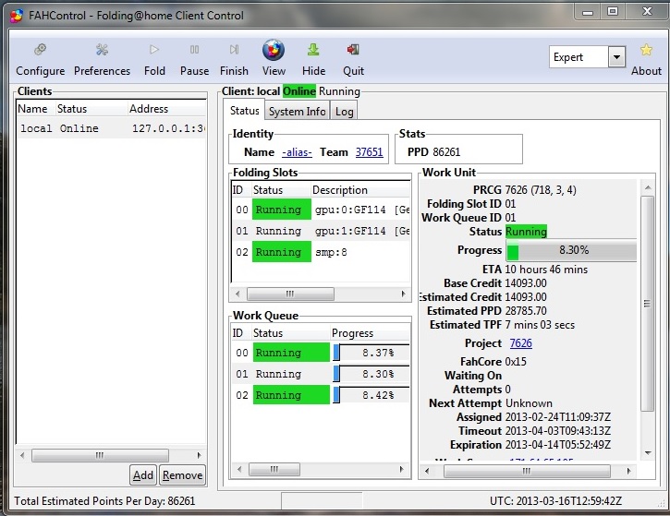Click Work Queue horizontal scrollbar right arrow
The image size is (670, 516).
401,469
